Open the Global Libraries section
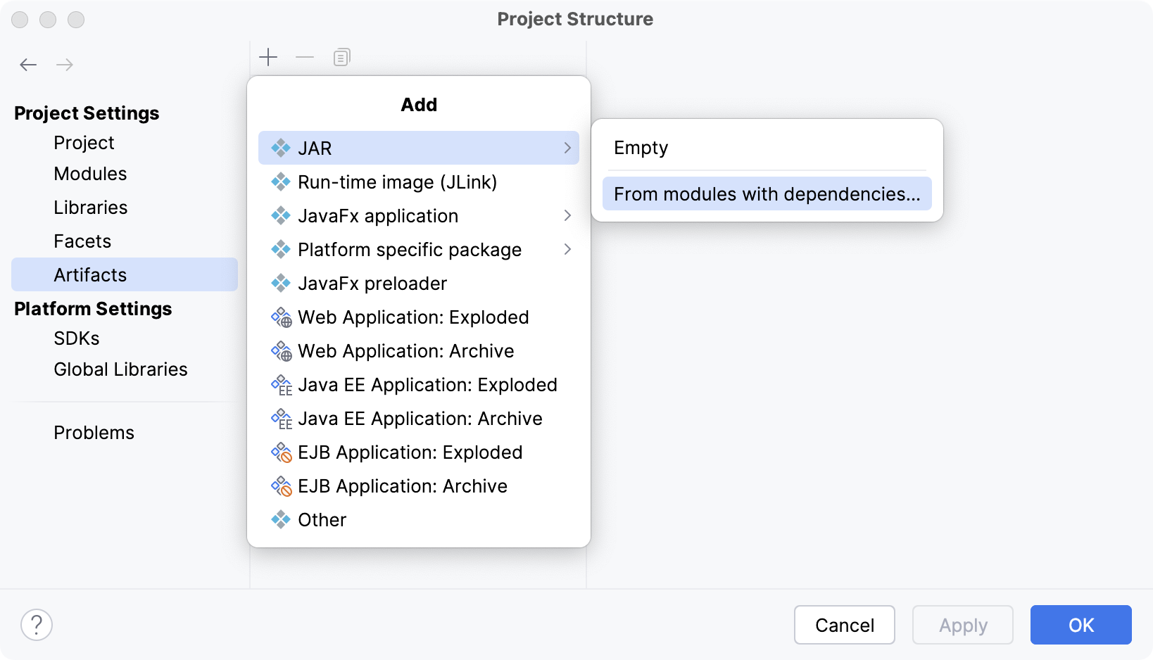The width and height of the screenshot is (1153, 660). (x=120, y=369)
